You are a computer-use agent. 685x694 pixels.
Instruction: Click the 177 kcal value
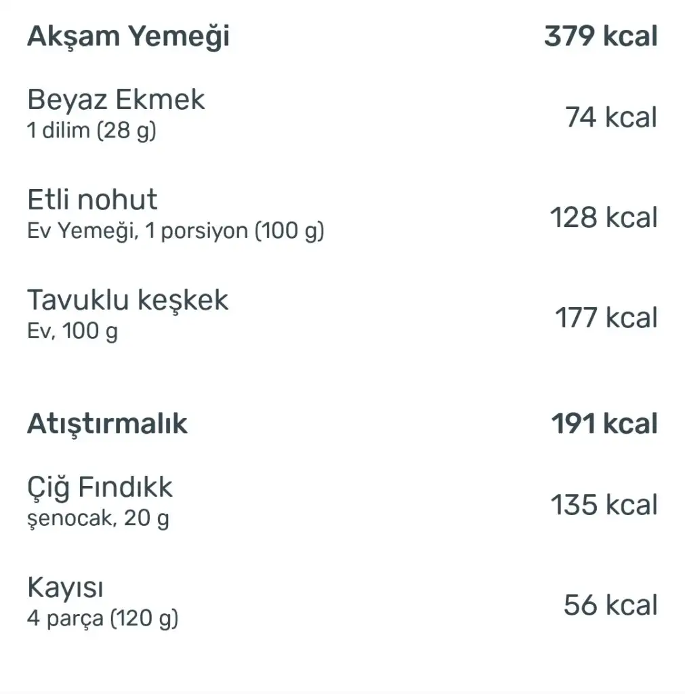click(x=606, y=318)
